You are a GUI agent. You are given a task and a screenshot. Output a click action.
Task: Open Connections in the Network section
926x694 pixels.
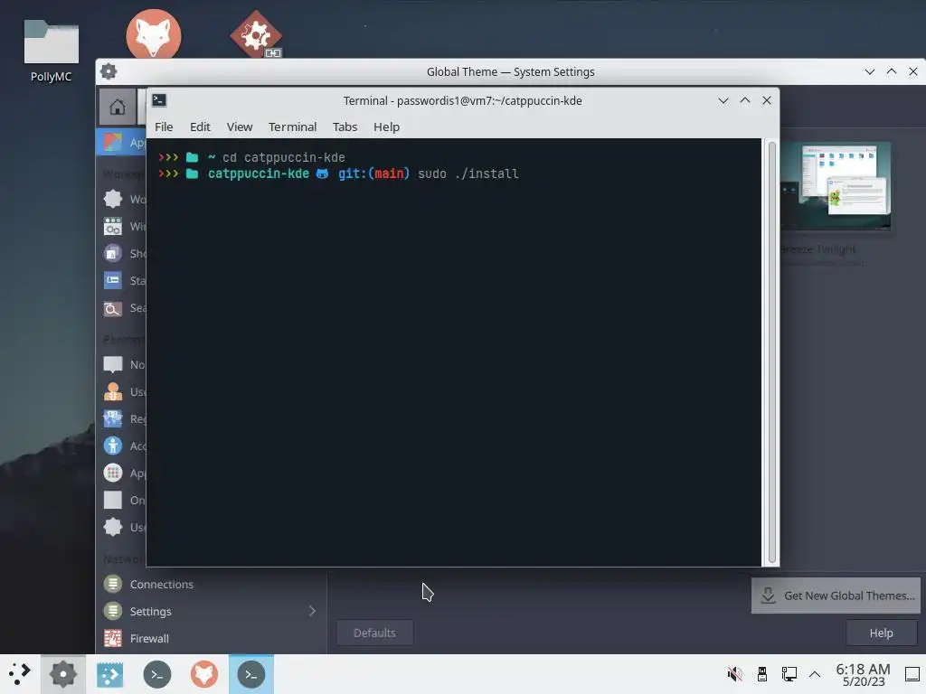click(x=211, y=585)
